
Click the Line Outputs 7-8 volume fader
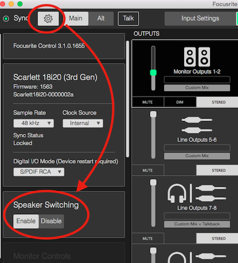coord(153,182)
